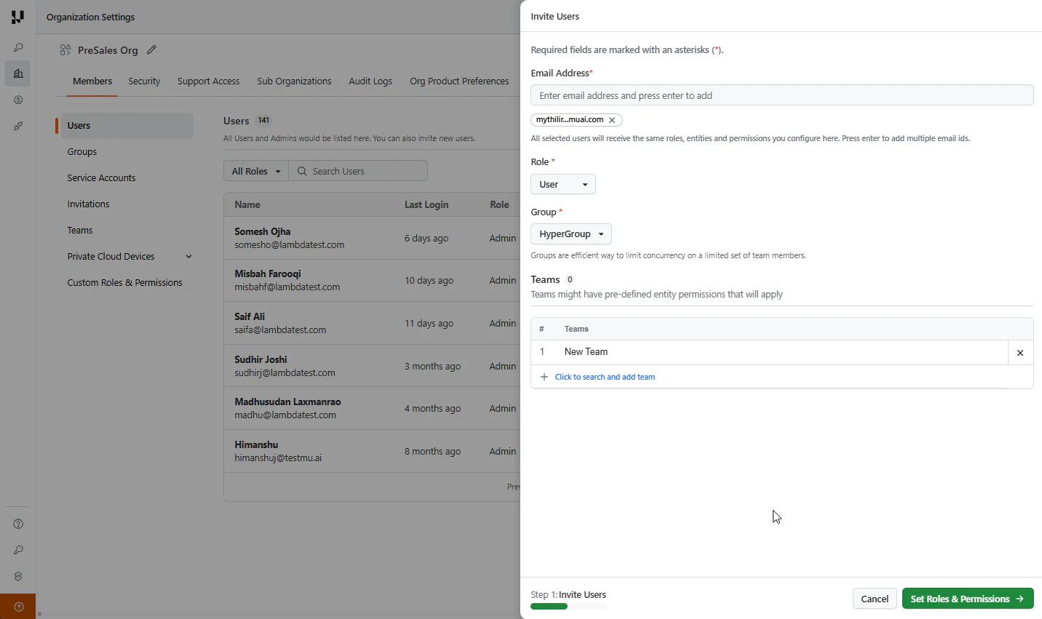
Task: Open the help question mark icon
Action: click(18, 524)
